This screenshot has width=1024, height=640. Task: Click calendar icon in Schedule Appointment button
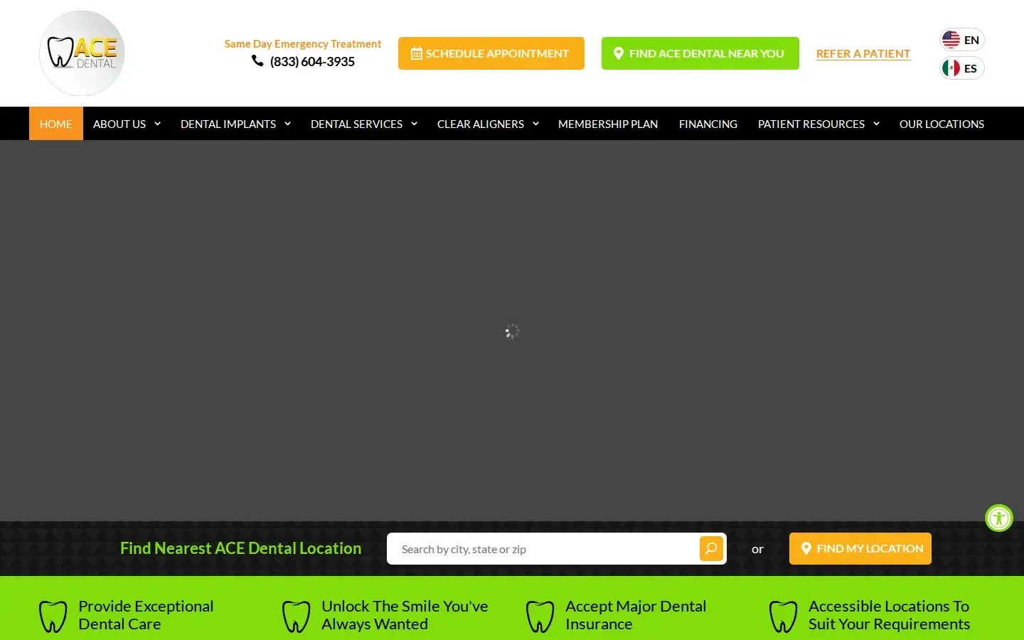(x=417, y=53)
